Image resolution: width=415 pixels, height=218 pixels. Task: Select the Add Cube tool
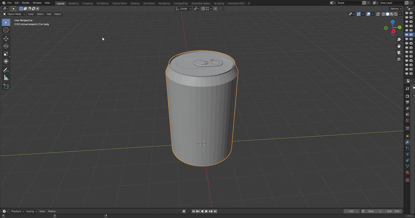point(6,86)
